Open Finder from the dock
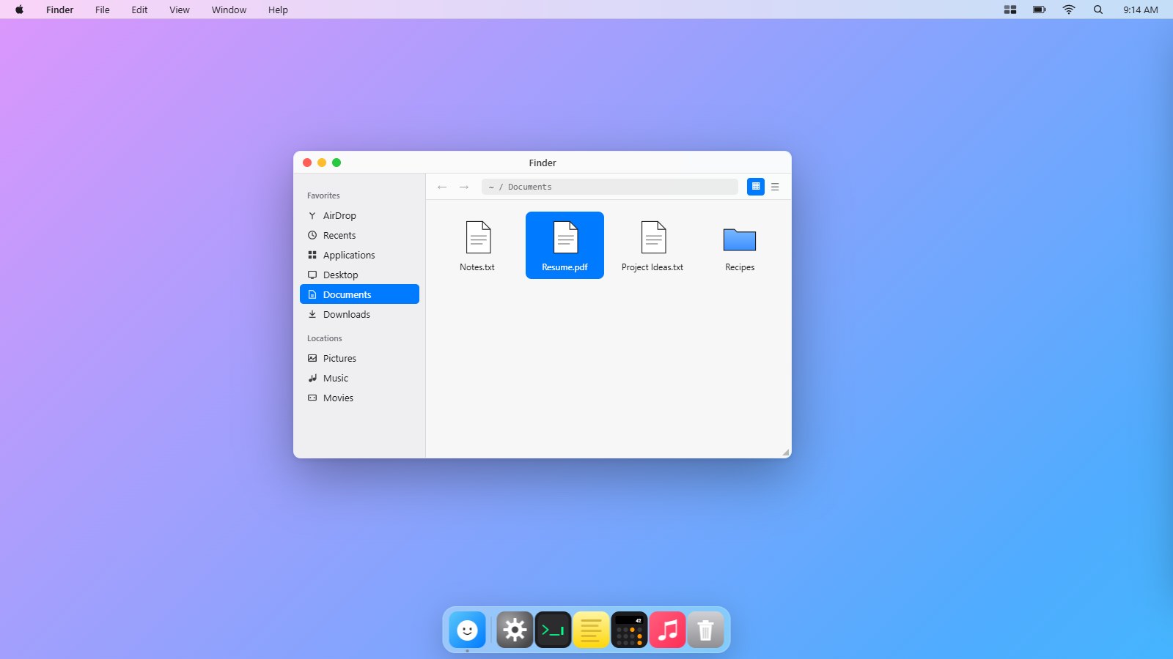 click(x=468, y=630)
